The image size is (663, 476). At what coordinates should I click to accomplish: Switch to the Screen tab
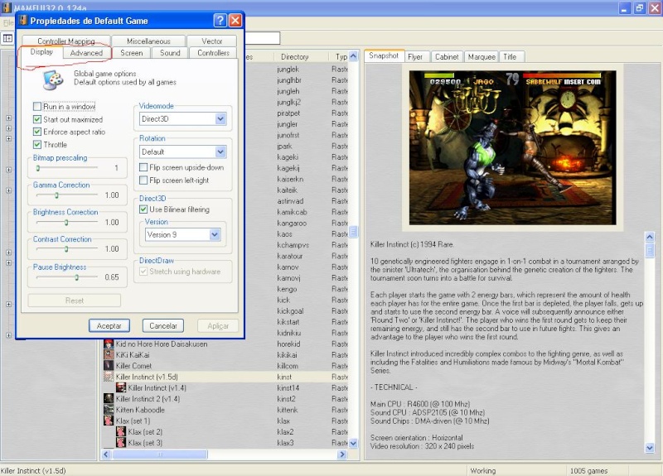pos(132,53)
